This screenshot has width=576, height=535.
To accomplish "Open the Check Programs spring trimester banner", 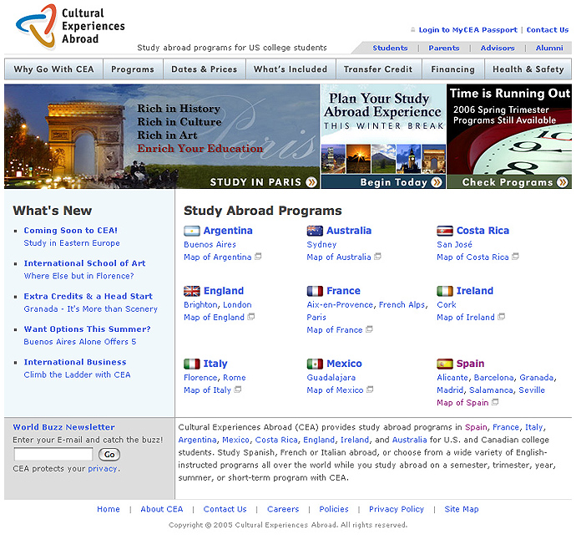I will pyautogui.click(x=509, y=136).
